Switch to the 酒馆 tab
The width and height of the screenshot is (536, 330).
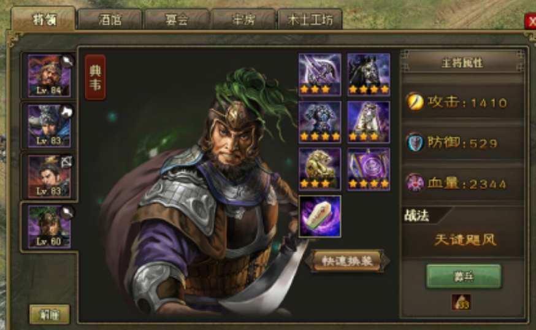[x=110, y=20]
